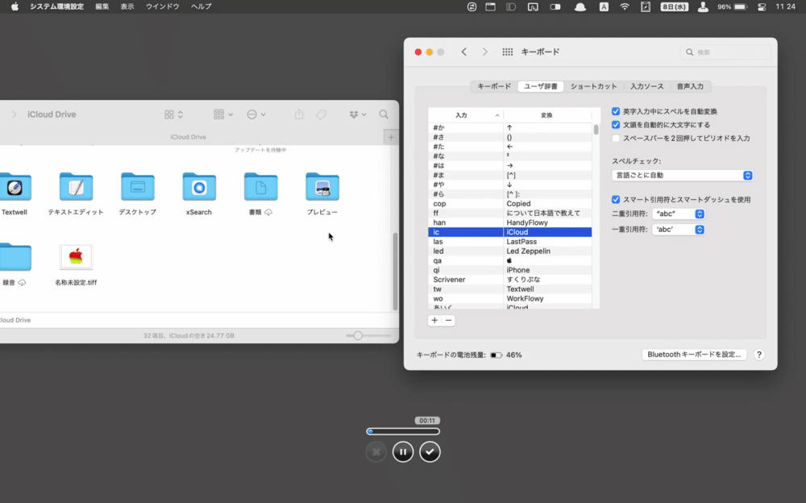Open the 一重引用符 style dropdown
Image resolution: width=806 pixels, height=503 pixels.
[679, 230]
